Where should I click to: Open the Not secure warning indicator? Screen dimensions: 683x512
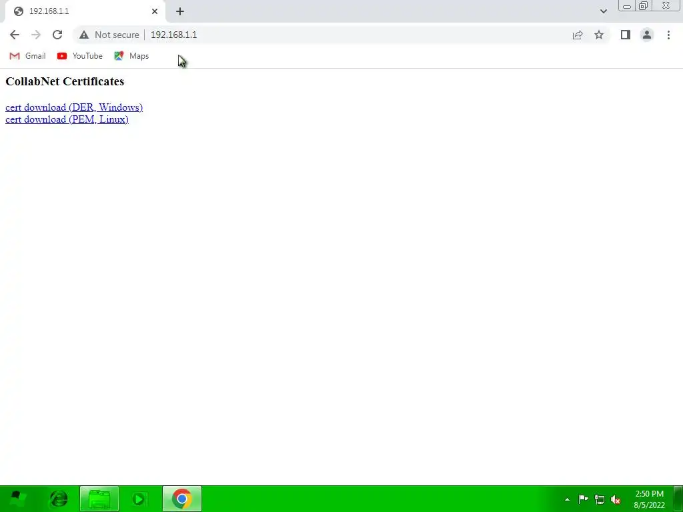click(109, 35)
